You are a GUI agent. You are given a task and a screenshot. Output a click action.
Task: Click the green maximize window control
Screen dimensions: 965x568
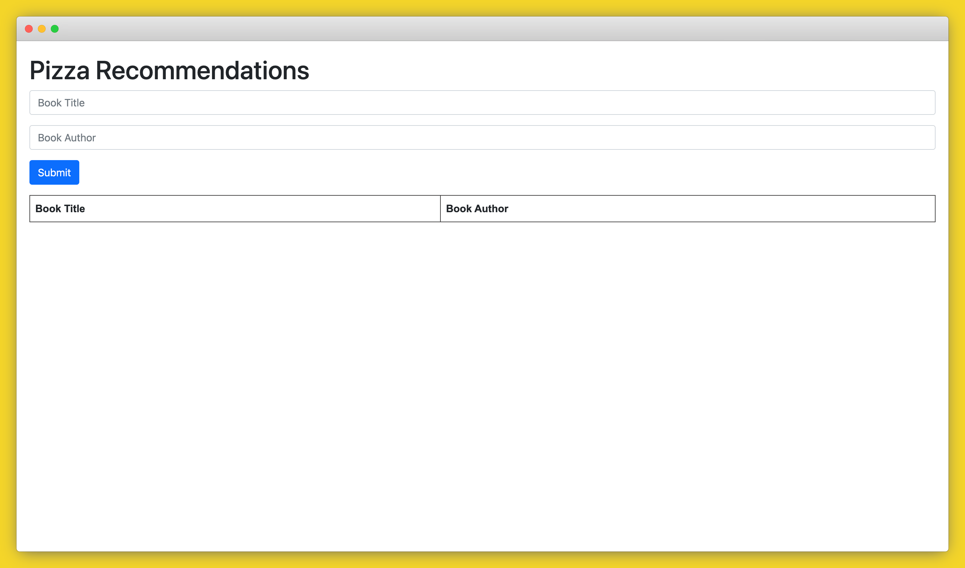(55, 29)
